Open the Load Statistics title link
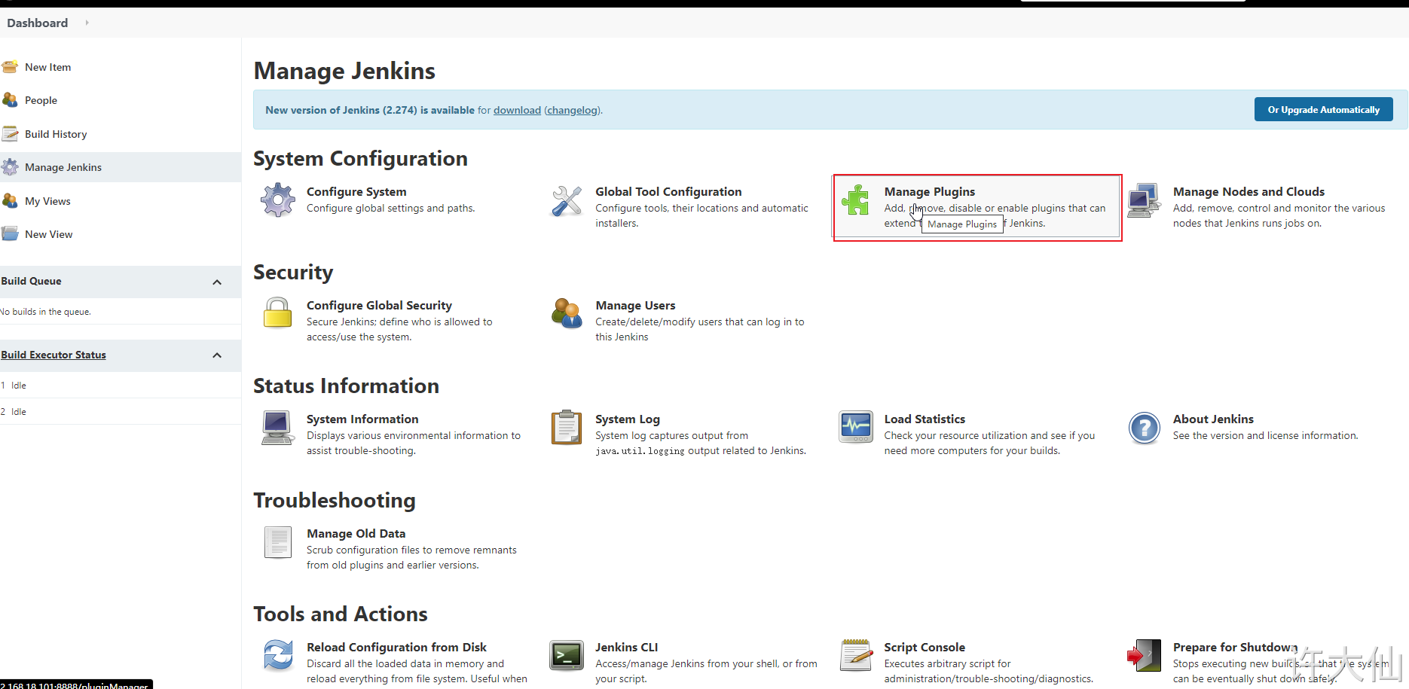Screen dimensions: 1409x689 (925, 419)
